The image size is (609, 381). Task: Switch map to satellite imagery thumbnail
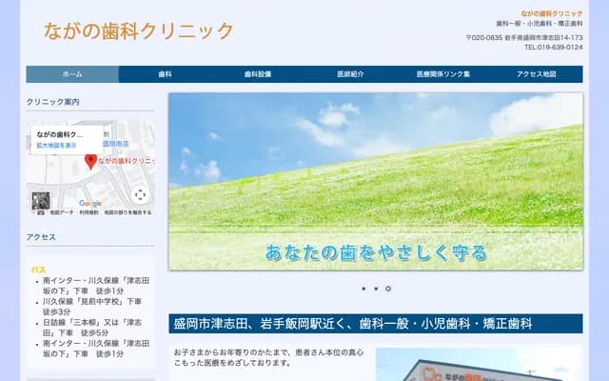pyautogui.click(x=40, y=201)
